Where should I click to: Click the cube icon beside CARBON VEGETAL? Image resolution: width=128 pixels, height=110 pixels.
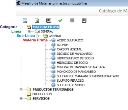[53, 49]
